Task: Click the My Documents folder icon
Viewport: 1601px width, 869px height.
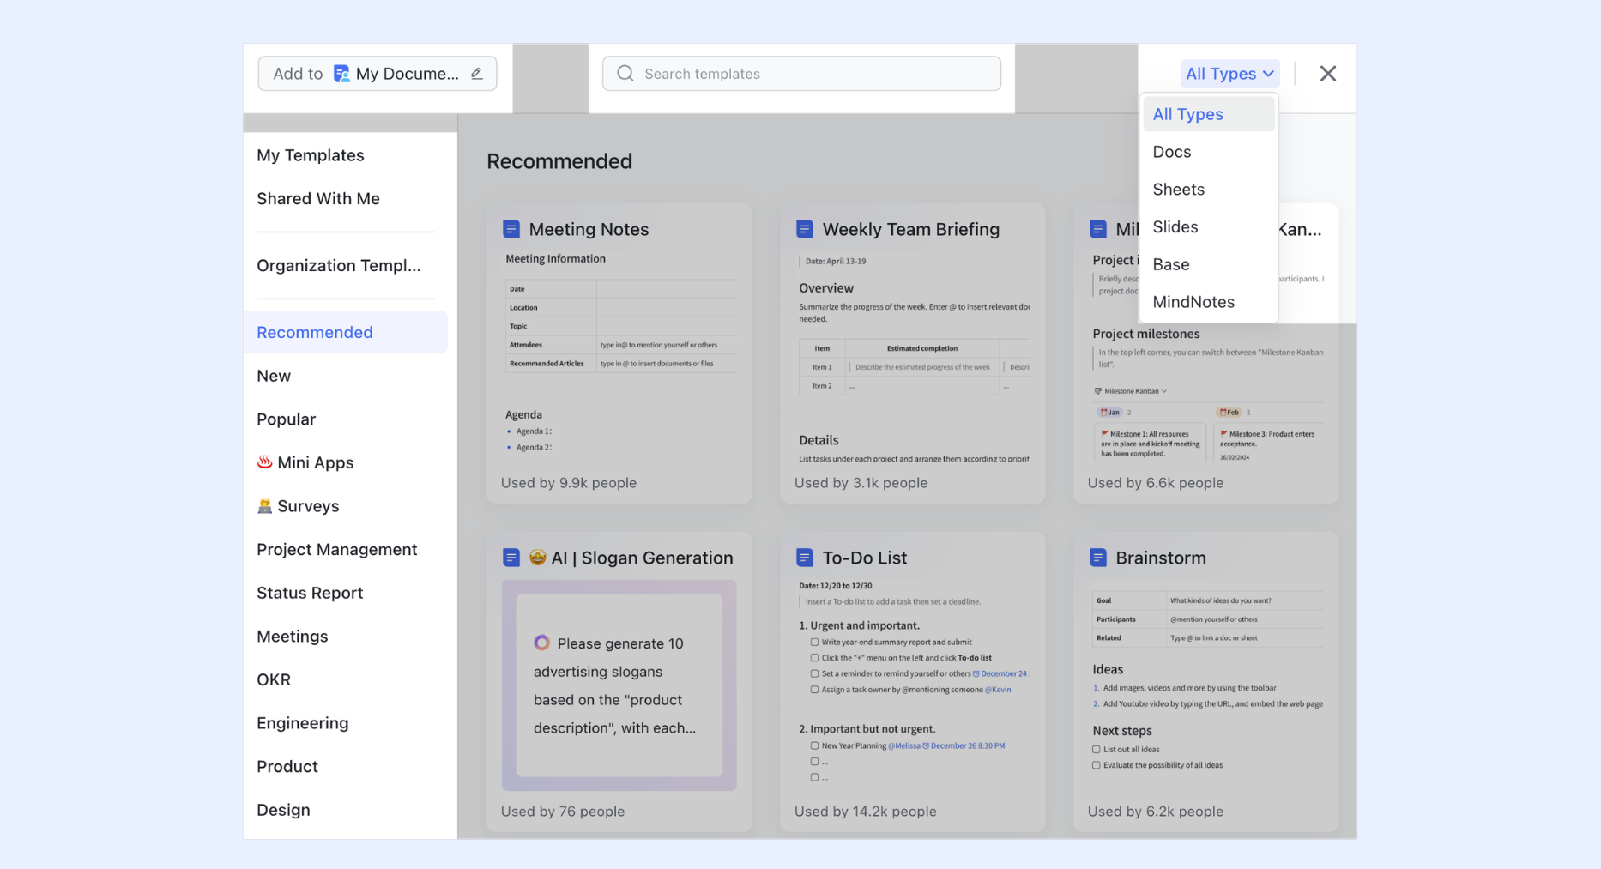Action: pos(341,74)
